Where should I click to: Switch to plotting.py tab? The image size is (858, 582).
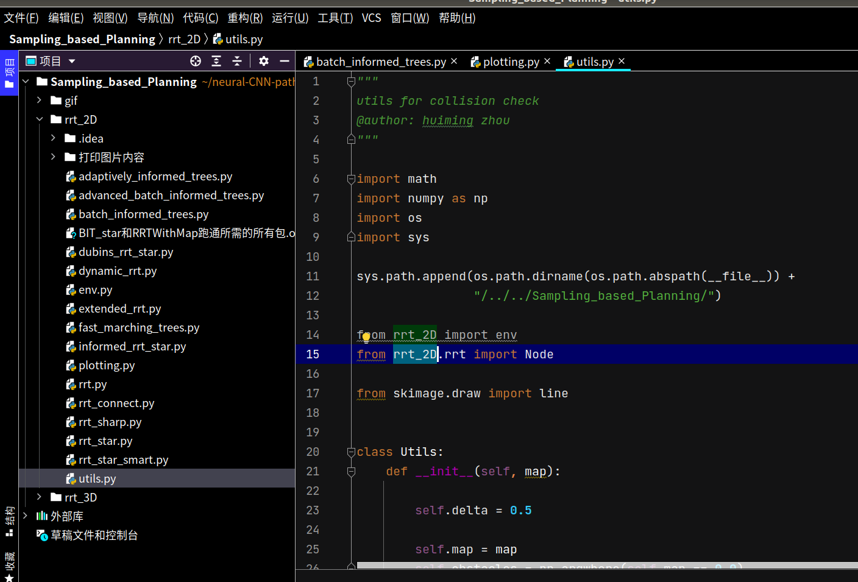[511, 62]
